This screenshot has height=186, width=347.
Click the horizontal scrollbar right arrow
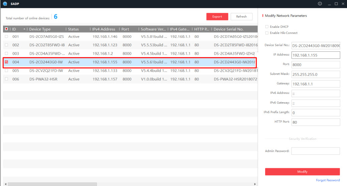pyautogui.click(x=255, y=184)
